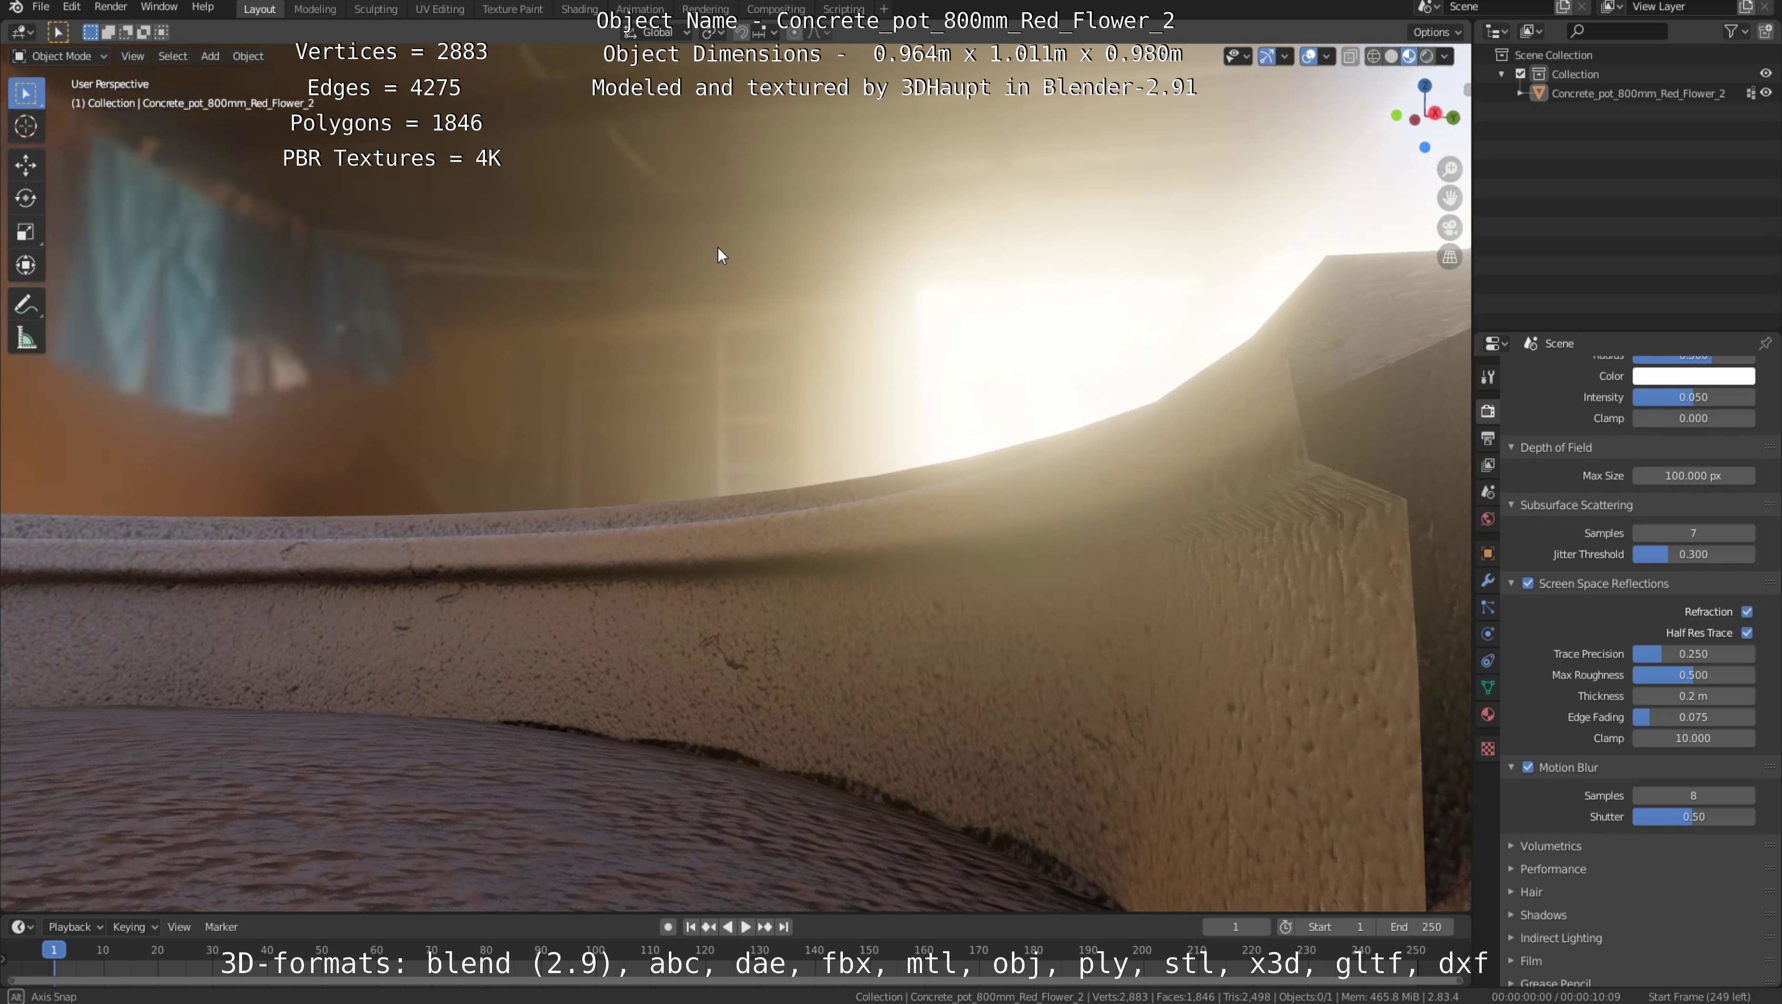Click the viewport Options button

[1436, 32]
